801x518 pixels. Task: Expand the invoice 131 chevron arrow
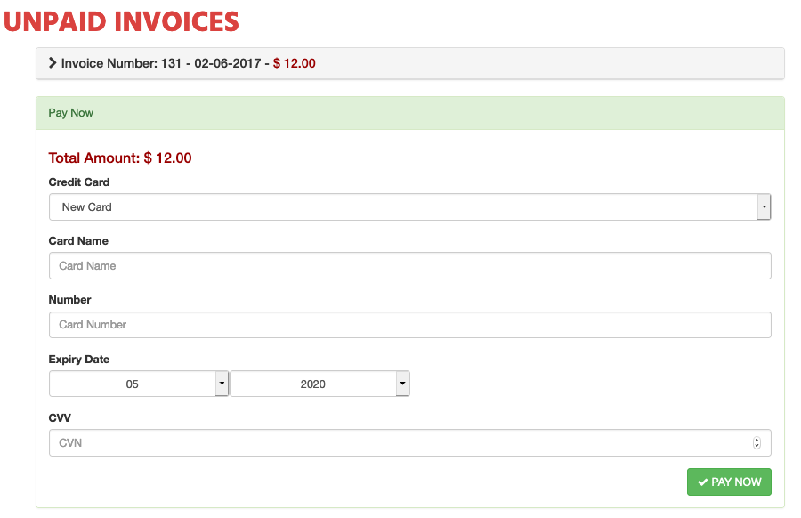coord(53,64)
